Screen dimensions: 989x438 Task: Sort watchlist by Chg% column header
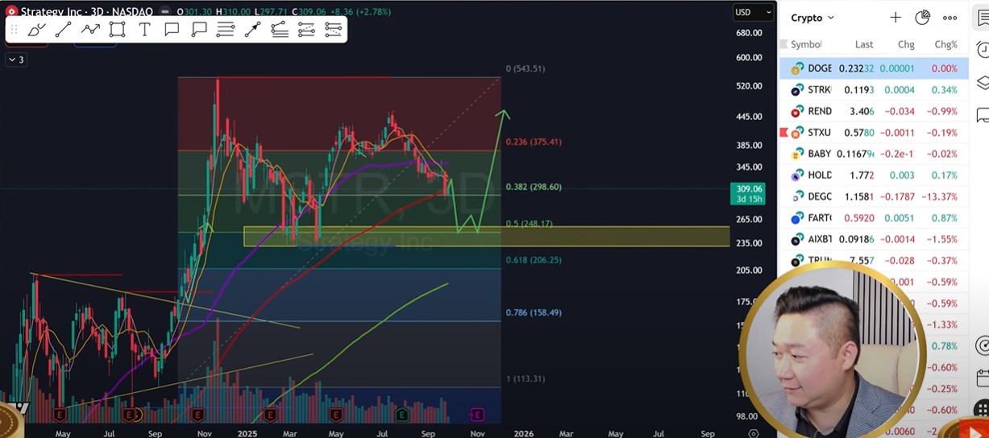[945, 45]
